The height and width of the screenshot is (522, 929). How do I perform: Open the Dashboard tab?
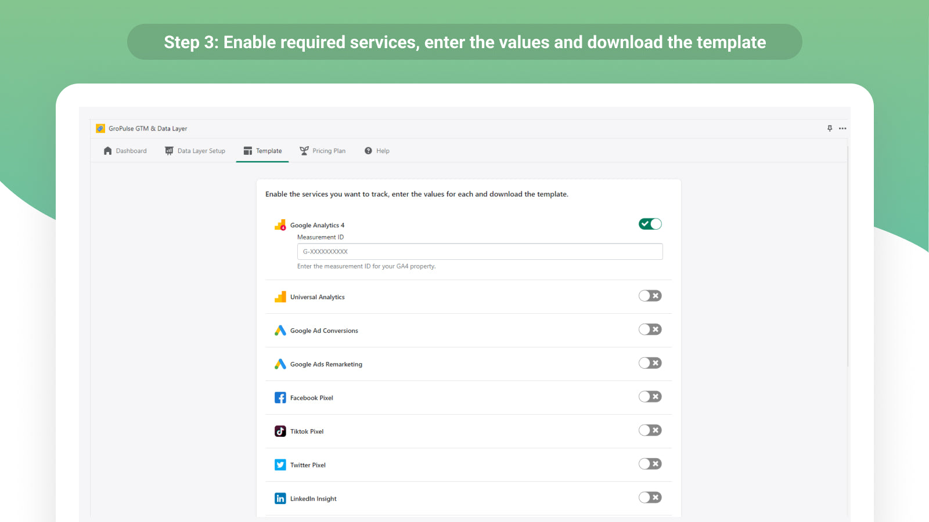[x=125, y=151]
